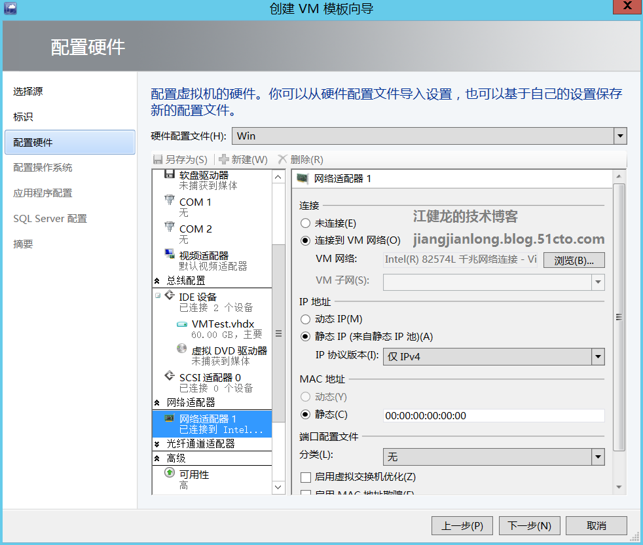Click details pane scrollbar thumb
The height and width of the screenshot is (545, 643).
619,317
